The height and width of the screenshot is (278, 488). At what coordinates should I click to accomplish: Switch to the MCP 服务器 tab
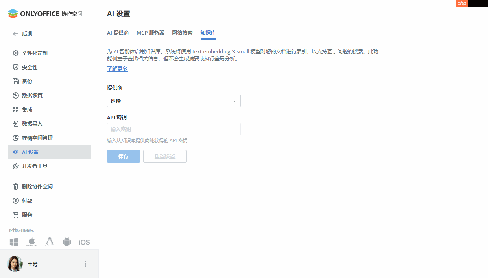pos(151,33)
